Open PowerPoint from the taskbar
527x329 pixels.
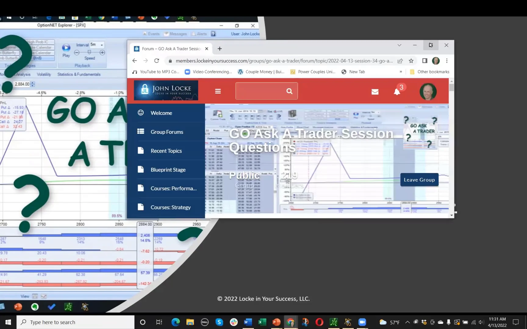[x=277, y=322]
